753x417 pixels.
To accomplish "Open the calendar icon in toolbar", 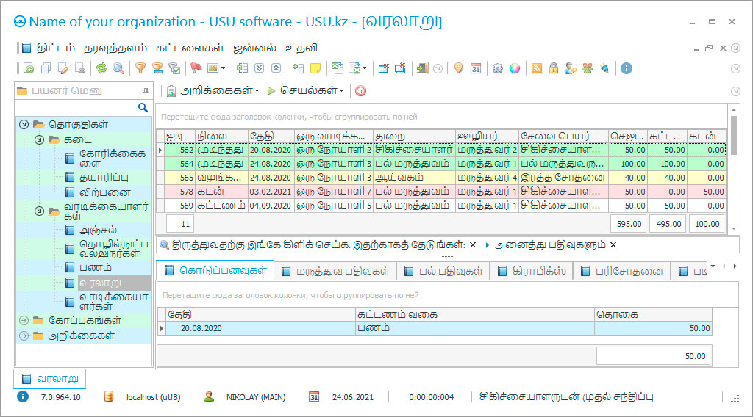I will (x=476, y=68).
